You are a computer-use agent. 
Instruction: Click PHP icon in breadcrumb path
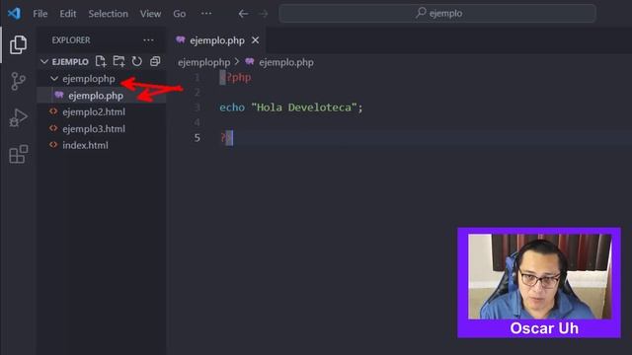[x=250, y=61]
